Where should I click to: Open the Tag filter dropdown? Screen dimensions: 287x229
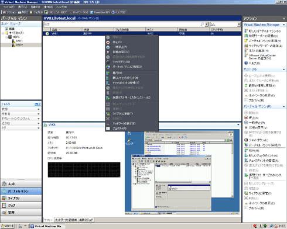click(x=39, y=128)
